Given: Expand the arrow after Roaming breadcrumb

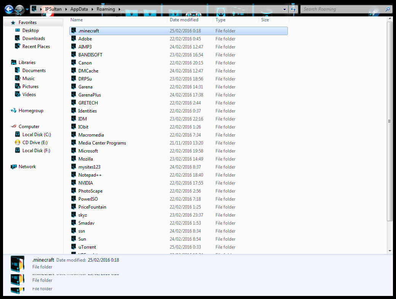Looking at the screenshot, I should pyautogui.click(x=120, y=10).
